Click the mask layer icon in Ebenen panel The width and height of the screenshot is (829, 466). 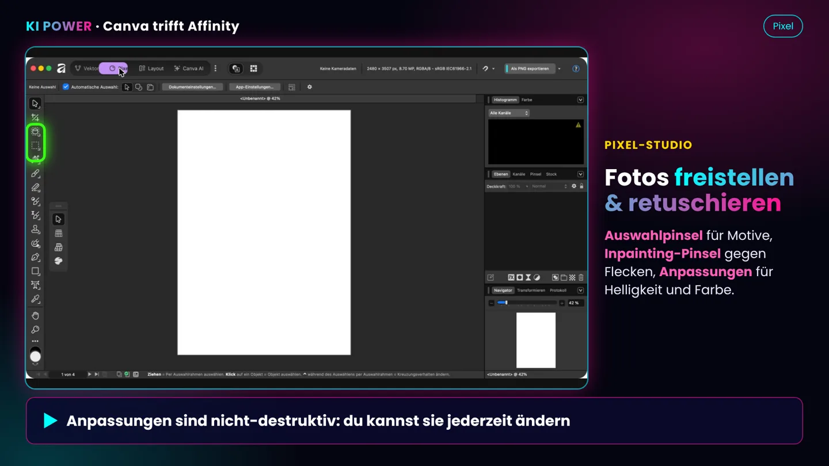(x=519, y=277)
